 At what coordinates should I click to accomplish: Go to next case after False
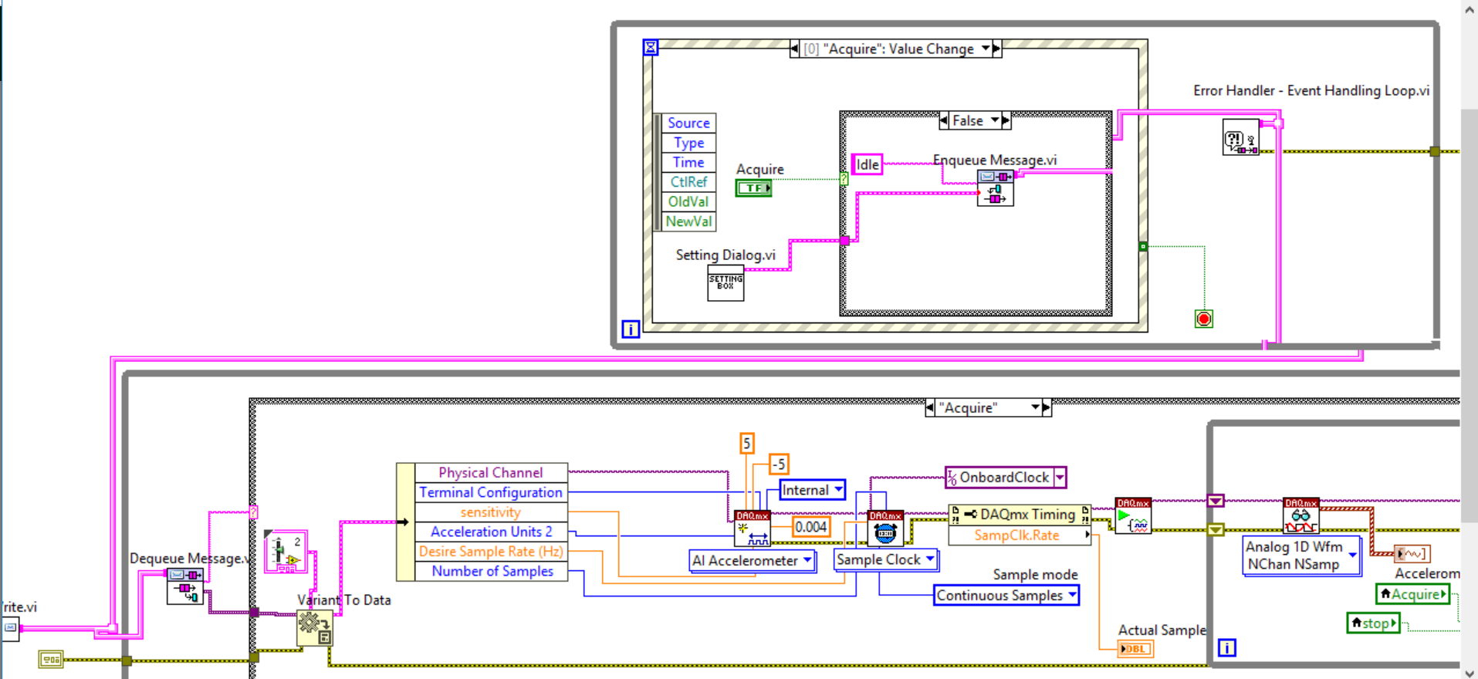(1006, 120)
